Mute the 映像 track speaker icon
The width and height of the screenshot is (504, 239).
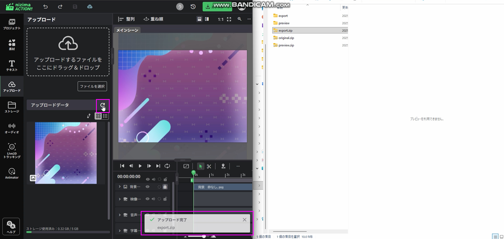point(153,199)
